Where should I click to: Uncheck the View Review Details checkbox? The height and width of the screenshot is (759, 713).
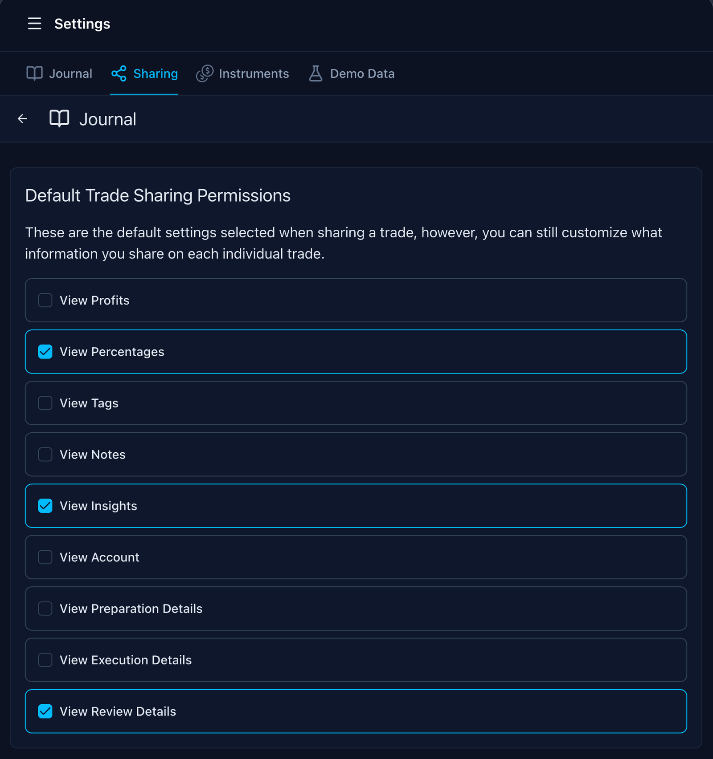45,711
